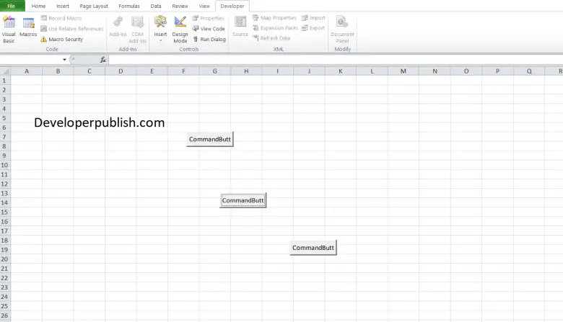The width and height of the screenshot is (563, 322).
Task: Click Expansion Packs
Action: [x=276, y=27]
